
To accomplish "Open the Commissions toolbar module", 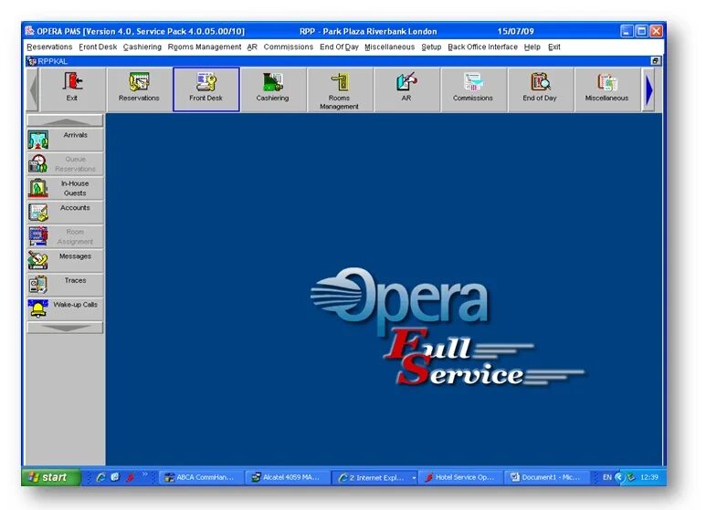I will point(473,89).
